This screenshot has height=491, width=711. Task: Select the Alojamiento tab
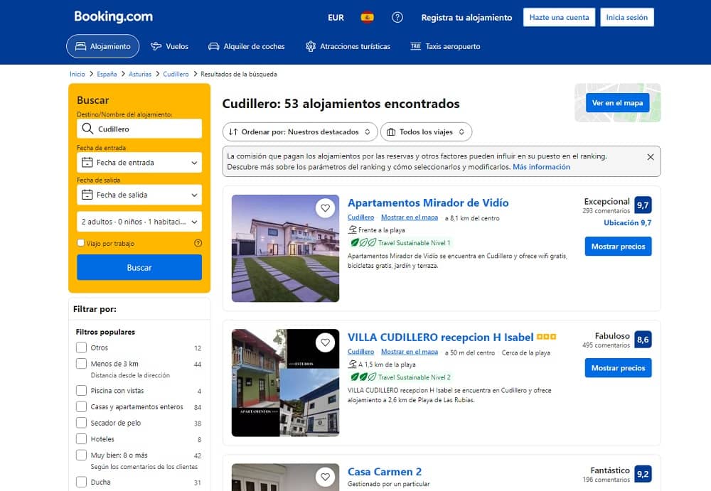(103, 46)
